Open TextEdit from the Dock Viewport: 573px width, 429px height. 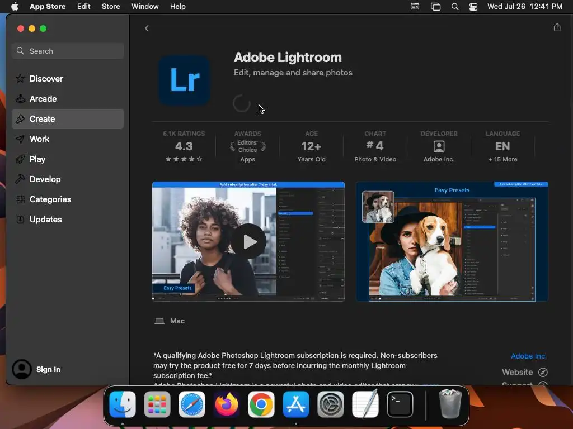(365, 404)
